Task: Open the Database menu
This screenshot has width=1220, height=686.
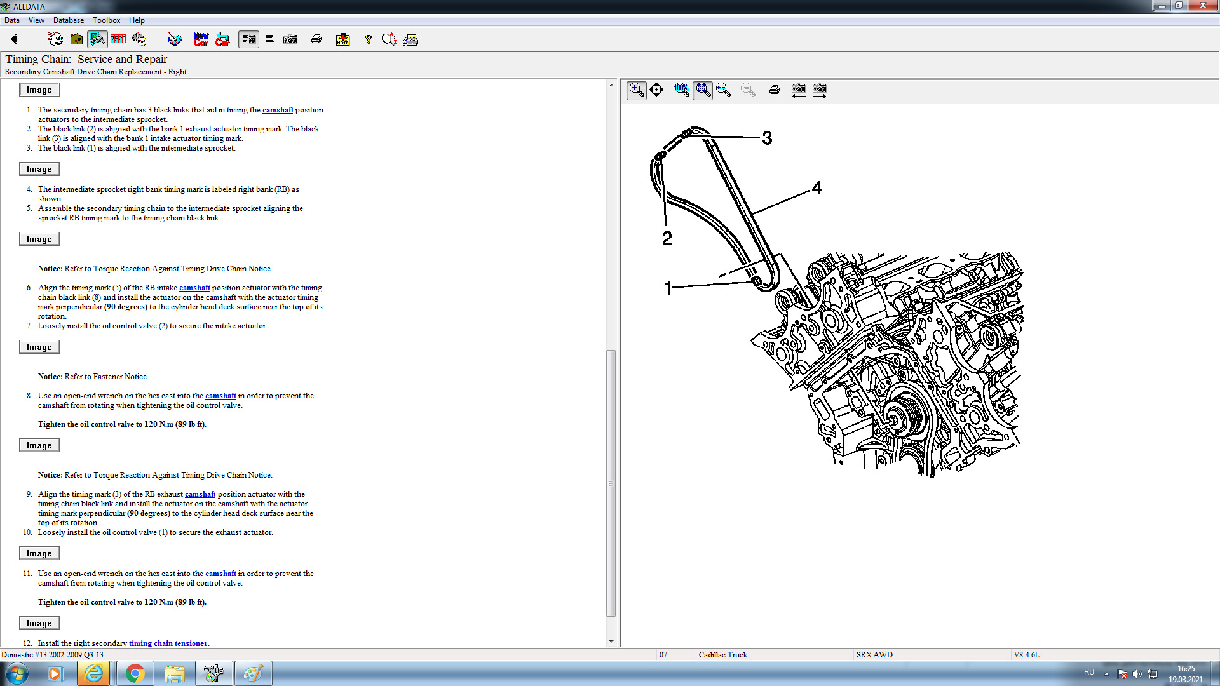Action: [68, 20]
